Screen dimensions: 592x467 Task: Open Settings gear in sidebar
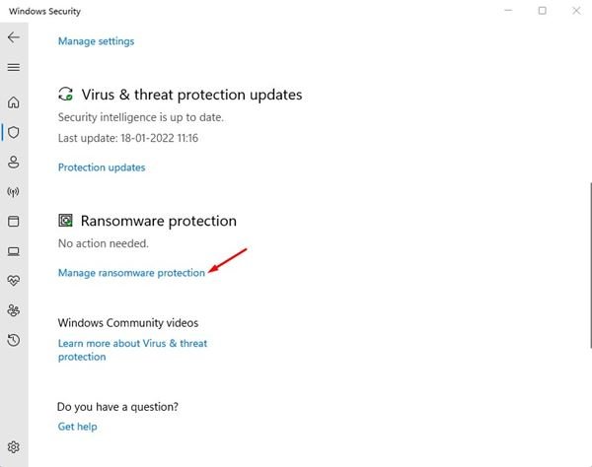click(x=14, y=447)
